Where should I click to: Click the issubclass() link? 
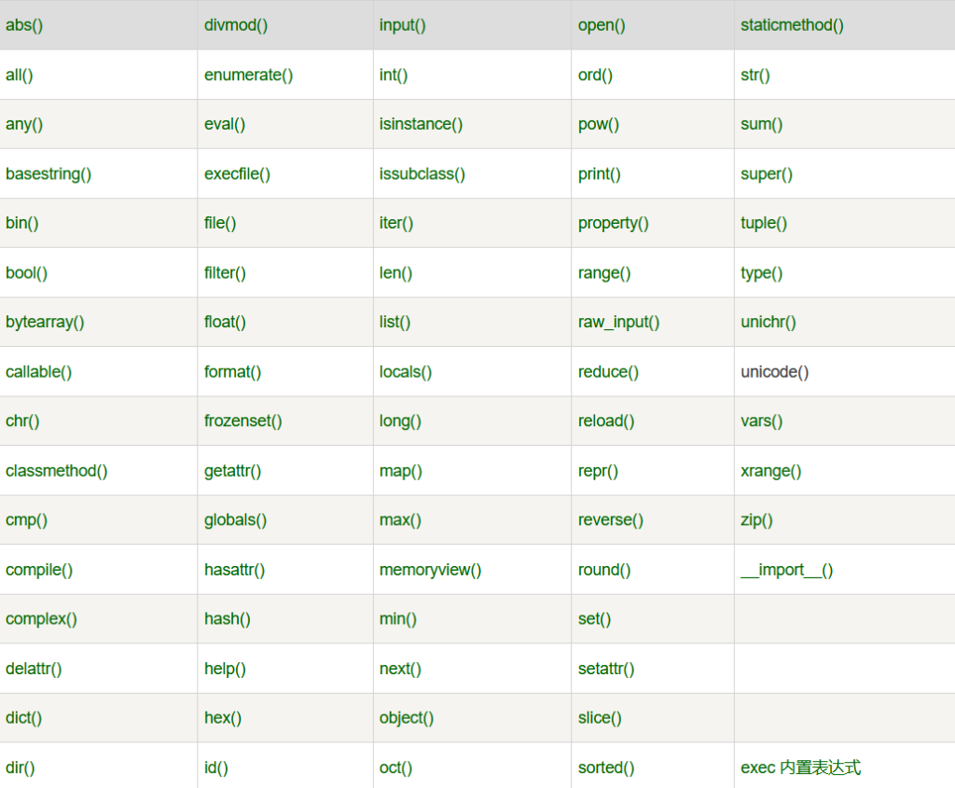point(422,173)
